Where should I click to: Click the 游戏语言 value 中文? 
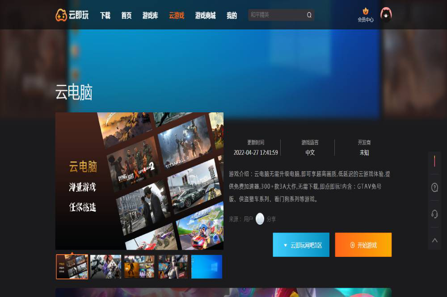coord(310,153)
